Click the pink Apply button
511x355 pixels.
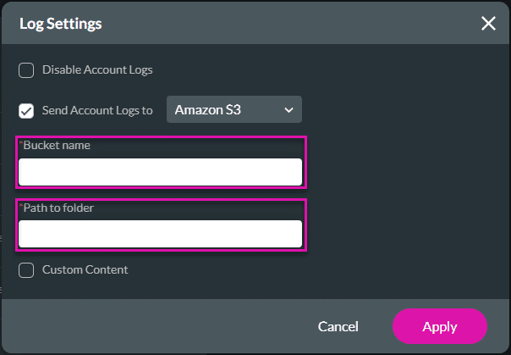439,326
